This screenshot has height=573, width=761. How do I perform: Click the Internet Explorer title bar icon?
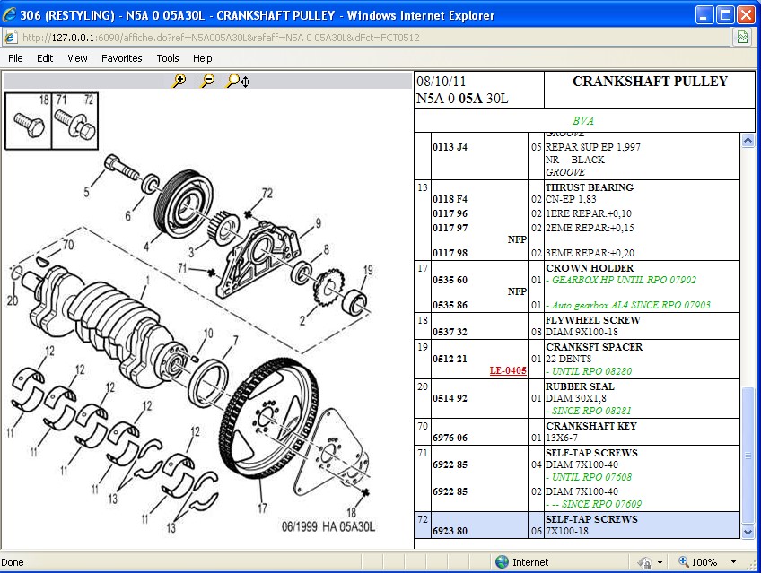pos(10,15)
